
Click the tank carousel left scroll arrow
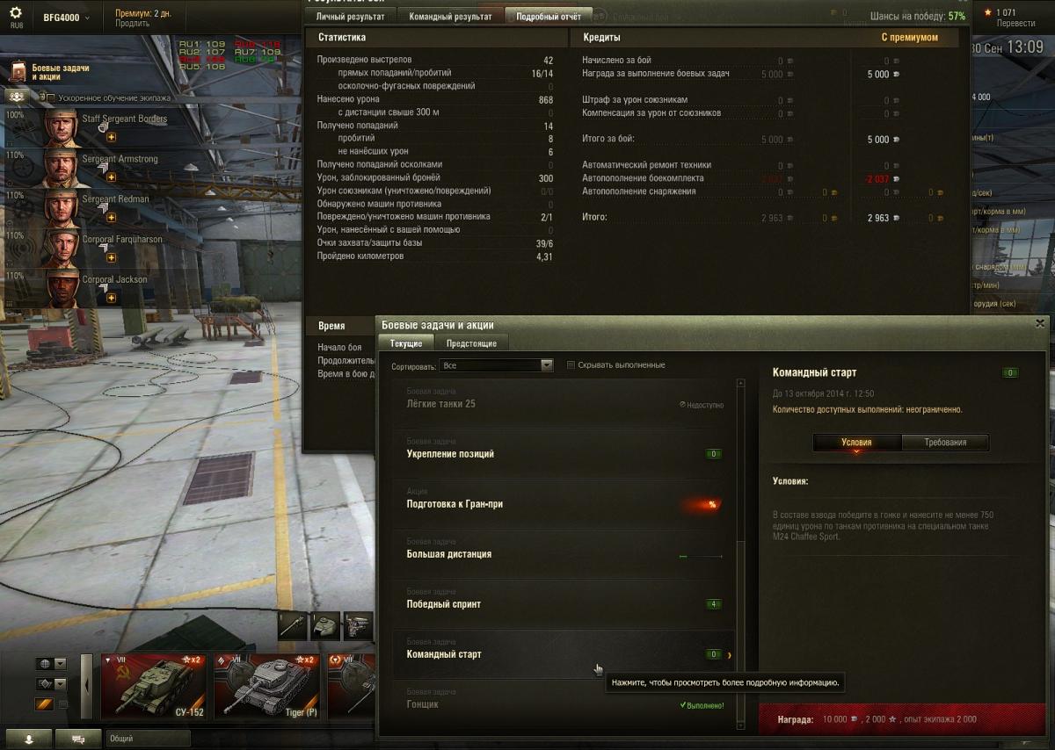(x=86, y=687)
